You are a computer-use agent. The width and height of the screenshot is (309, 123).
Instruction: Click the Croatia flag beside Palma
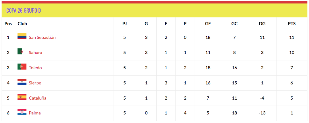click(22, 112)
